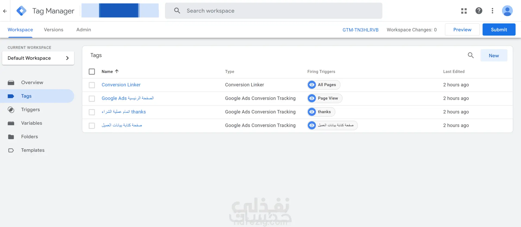Viewport: 521px width, 227px height.
Task: Open the three-dot more options menu
Action: pos(492,11)
